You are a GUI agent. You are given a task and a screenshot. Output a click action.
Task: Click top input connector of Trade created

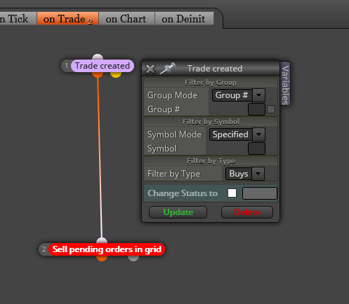tap(98, 57)
